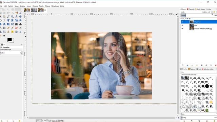Select the Clone stamp tool
217x122 pixels.
pyautogui.click(x=8, y=32)
